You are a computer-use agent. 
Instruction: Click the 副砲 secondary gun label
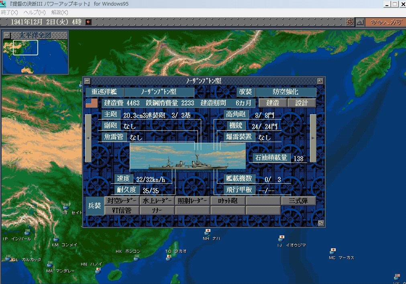pyautogui.click(x=110, y=126)
